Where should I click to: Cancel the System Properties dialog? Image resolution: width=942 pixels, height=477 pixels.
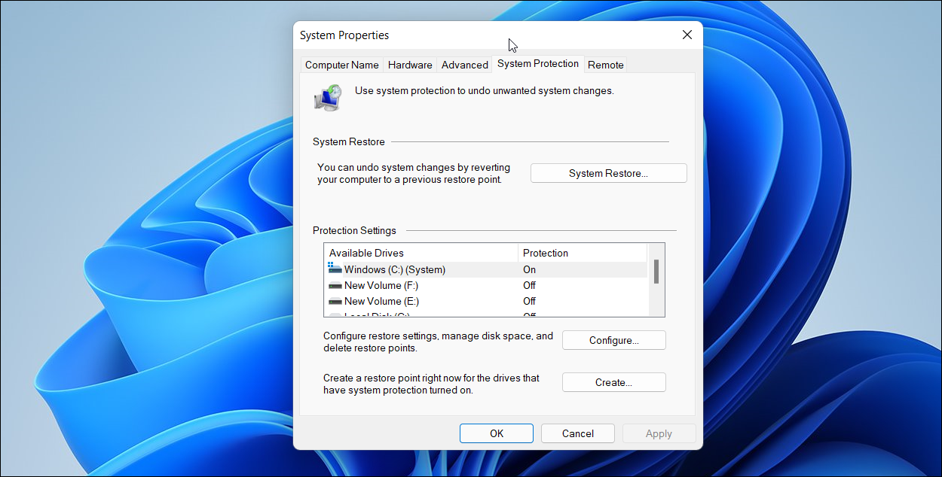[x=577, y=433]
